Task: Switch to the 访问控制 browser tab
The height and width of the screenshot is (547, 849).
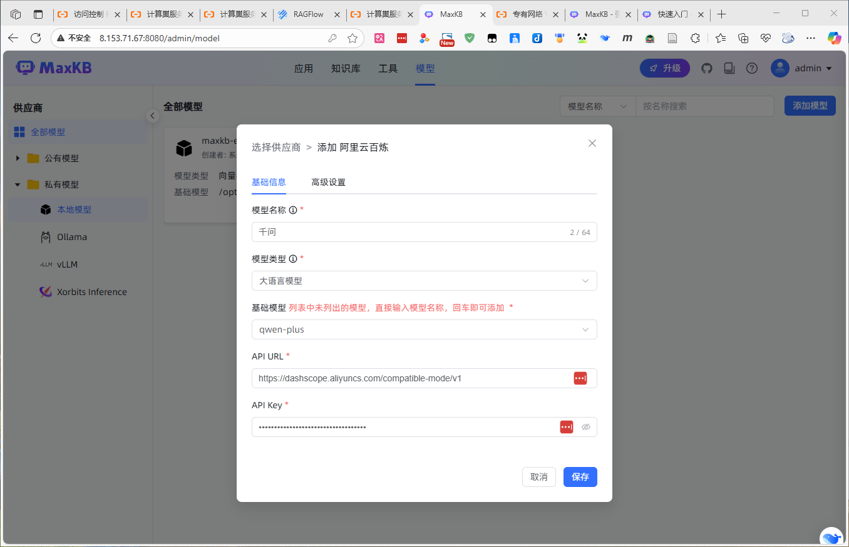Action: [x=90, y=14]
